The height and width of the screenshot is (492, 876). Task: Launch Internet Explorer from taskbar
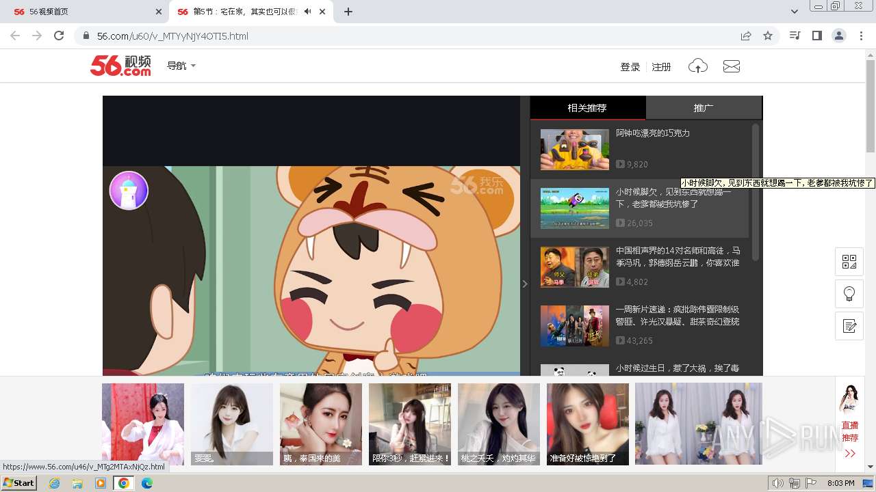pyautogui.click(x=54, y=483)
